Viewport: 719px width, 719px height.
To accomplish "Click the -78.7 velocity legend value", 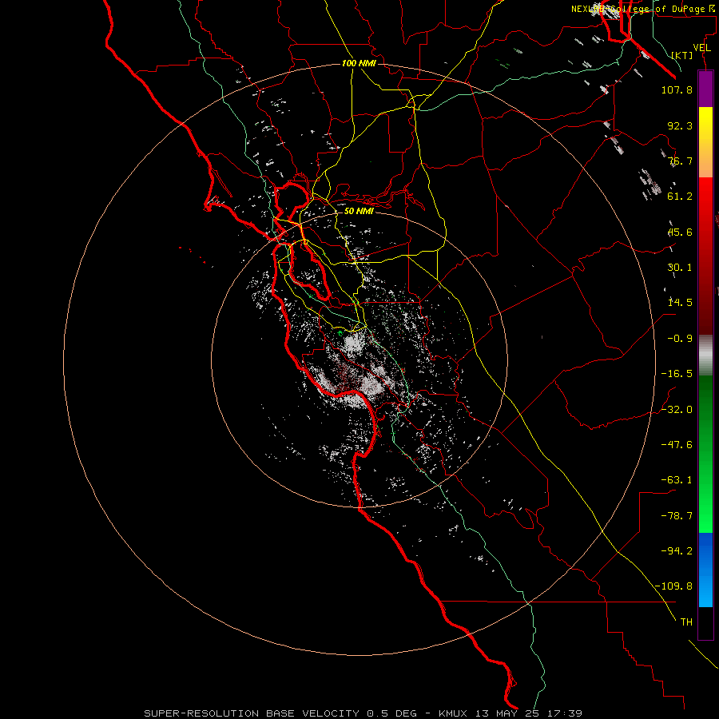I will 677,516.
